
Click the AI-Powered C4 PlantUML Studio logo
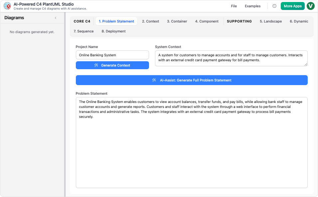(x=7, y=6)
